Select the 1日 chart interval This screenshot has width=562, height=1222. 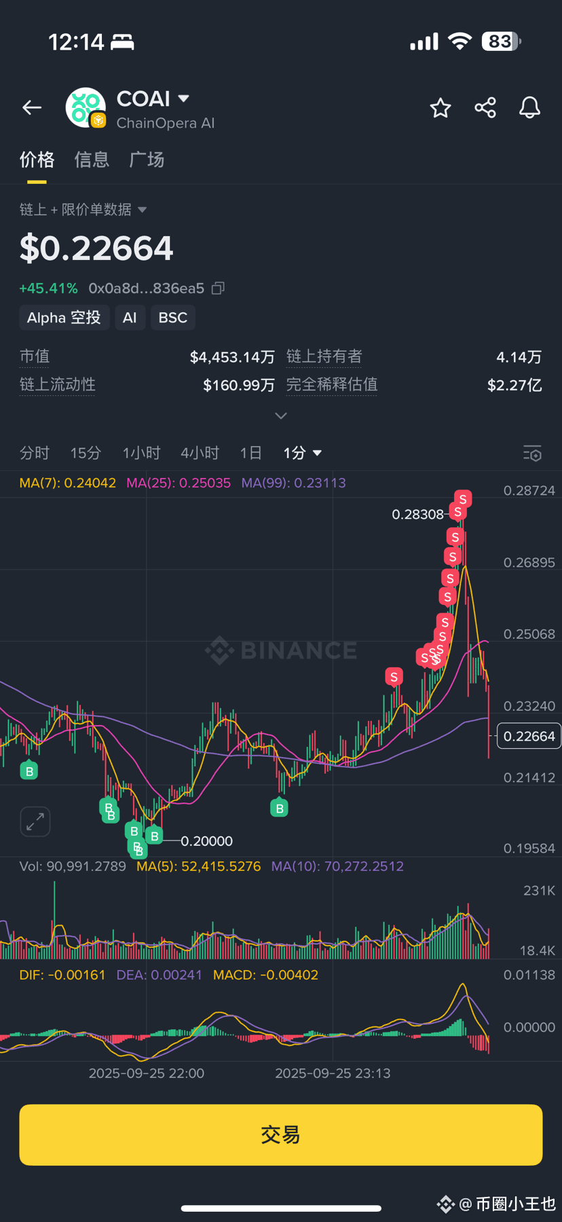(250, 453)
